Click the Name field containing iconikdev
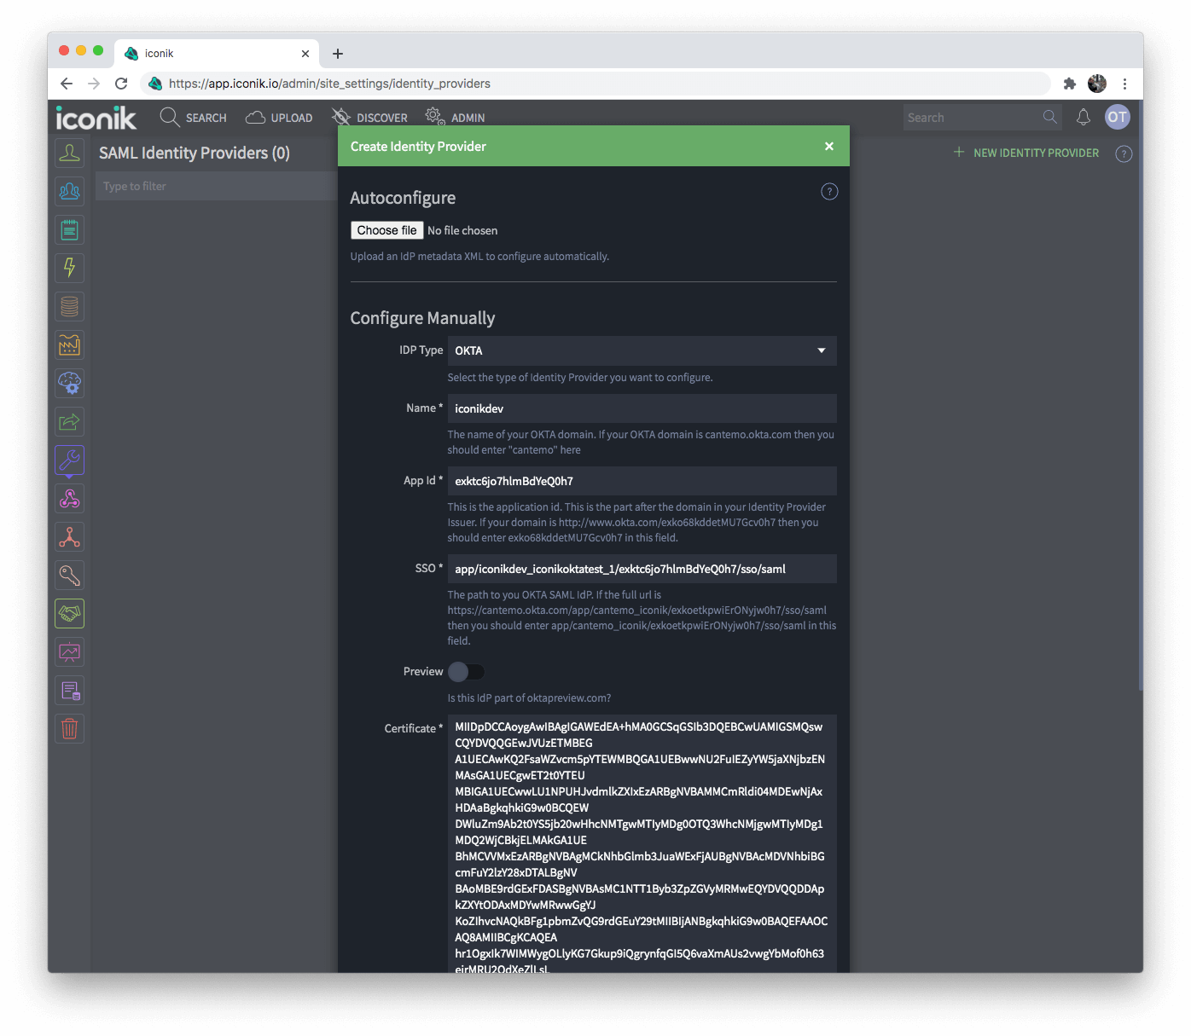The image size is (1191, 1036). pos(642,408)
